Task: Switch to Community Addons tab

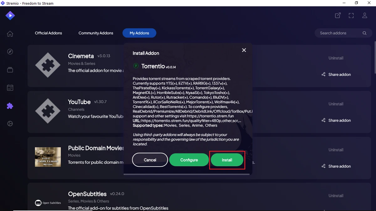Action: tap(96, 33)
